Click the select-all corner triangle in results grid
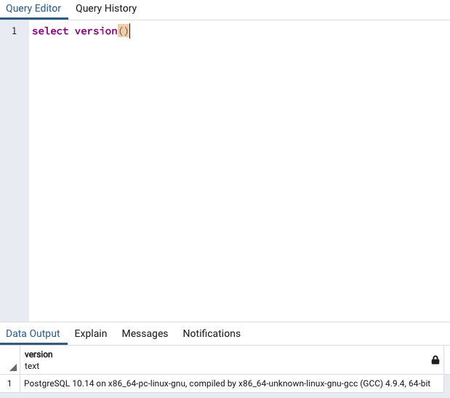This screenshot has height=398, width=450. 13,367
